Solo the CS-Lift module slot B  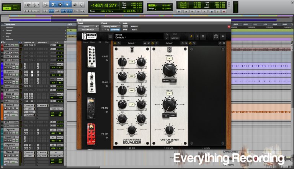(156, 43)
